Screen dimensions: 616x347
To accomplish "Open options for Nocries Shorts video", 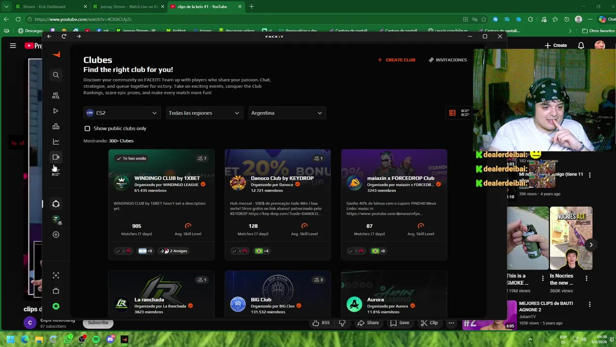I will [586, 279].
